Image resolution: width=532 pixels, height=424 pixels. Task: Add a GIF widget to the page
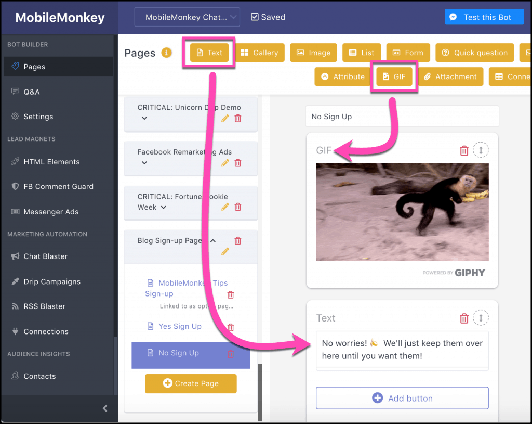tap(395, 76)
